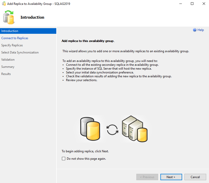Click the circular sync arrows graphic
The height and width of the screenshot is (183, 209).
pos(113,129)
